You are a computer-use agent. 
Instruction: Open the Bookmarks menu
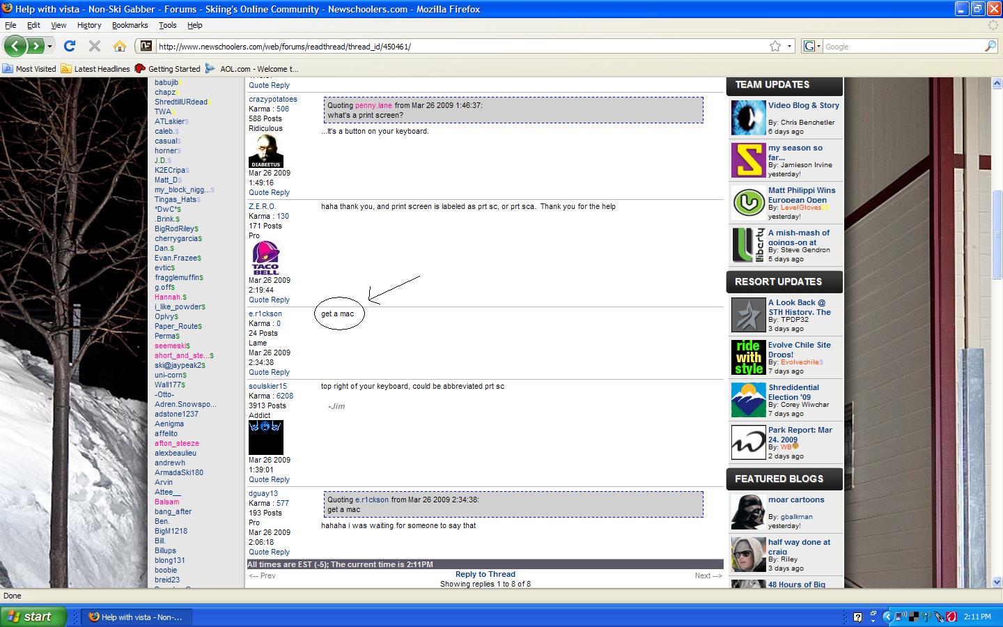click(x=130, y=25)
